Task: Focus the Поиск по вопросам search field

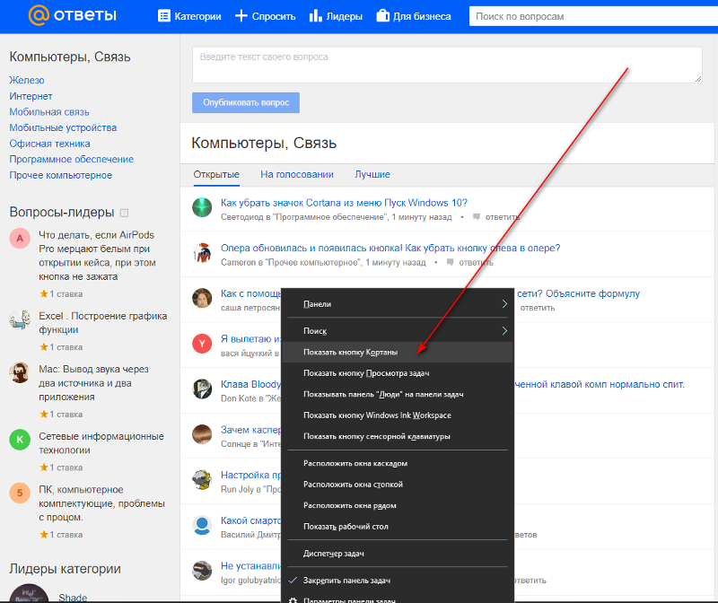Action: (593, 16)
